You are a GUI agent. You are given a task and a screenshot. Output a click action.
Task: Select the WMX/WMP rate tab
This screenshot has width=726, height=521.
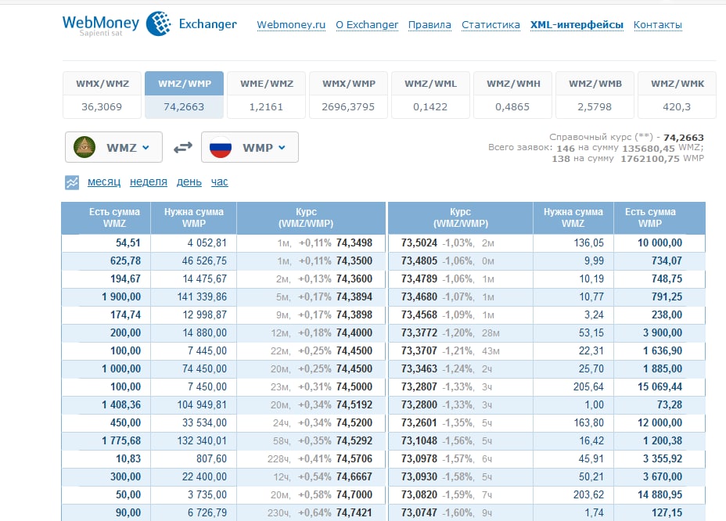click(x=349, y=95)
